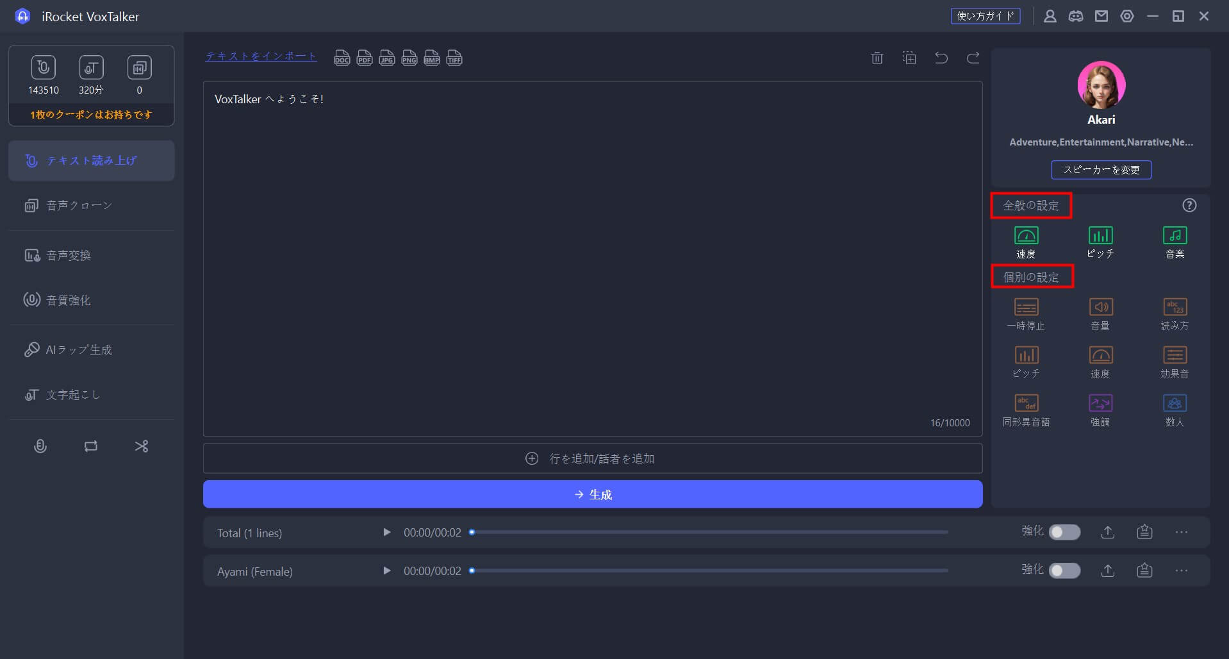This screenshot has width=1229, height=659.
Task: Open individual ピッチ pitch setting
Action: (1026, 362)
